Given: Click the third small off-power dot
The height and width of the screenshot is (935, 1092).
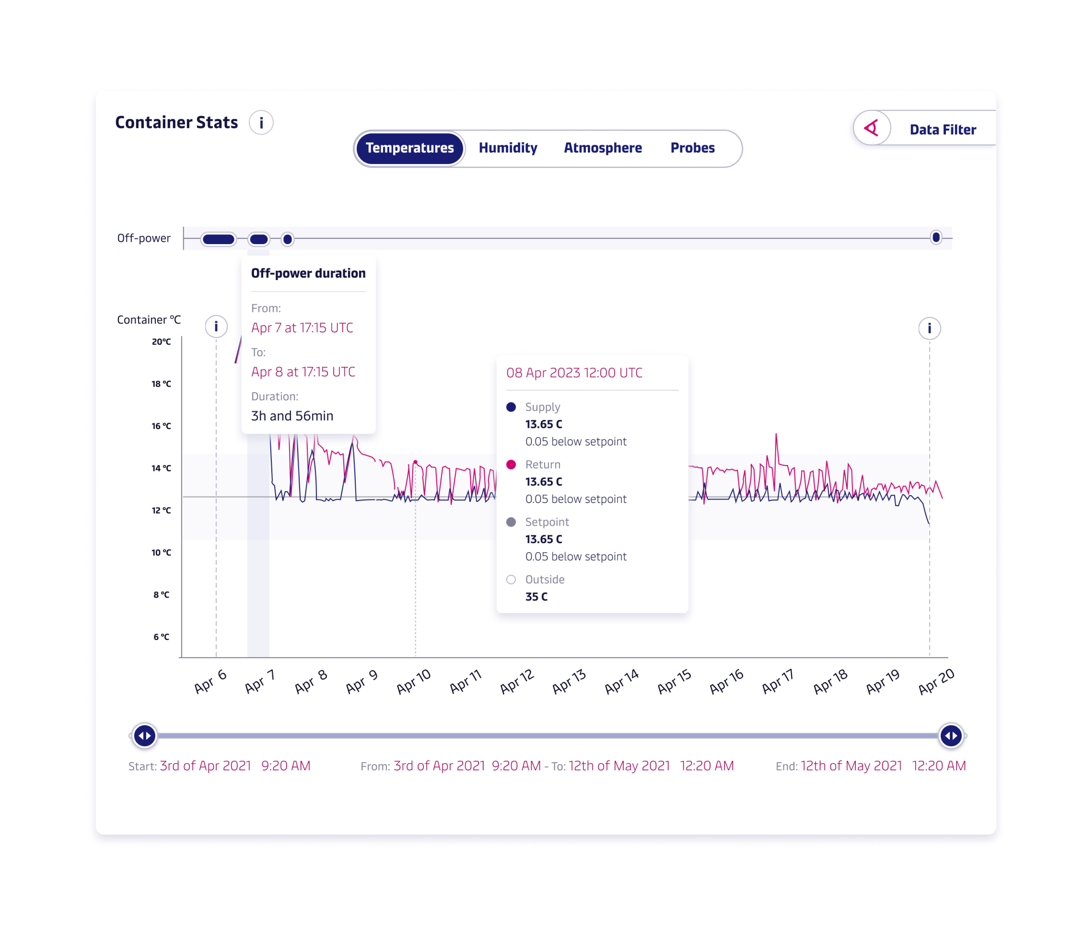Looking at the screenshot, I should click(x=287, y=240).
